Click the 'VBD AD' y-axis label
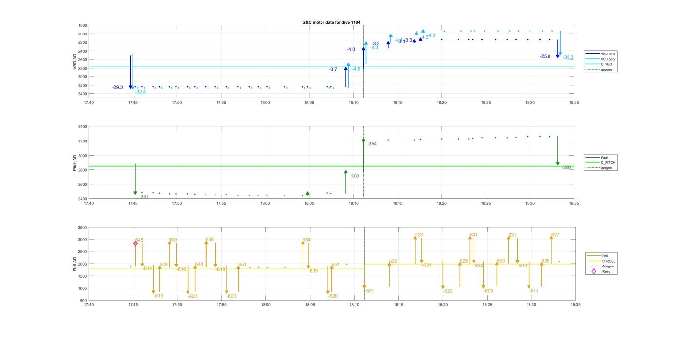This screenshot has height=337, width=682. point(75,61)
